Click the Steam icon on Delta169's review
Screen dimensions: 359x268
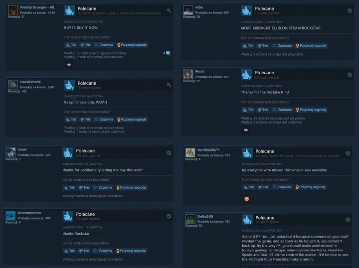point(348,220)
